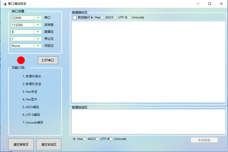Viewport: 228px width, 152px height.
Task: Click the text '5. ASCII编码'
Action: (x=31, y=107)
